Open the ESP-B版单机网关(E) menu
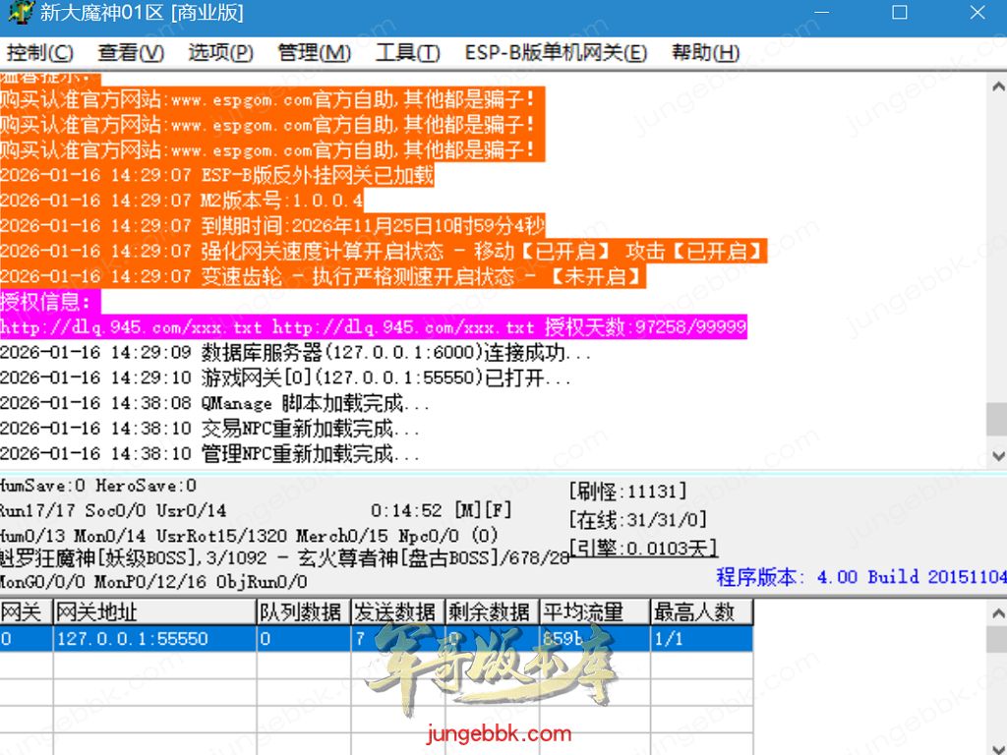 point(556,53)
